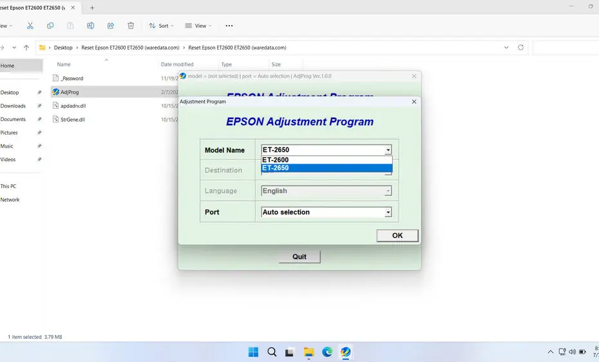
Task: Open Documents in the navigation pane
Action: (13, 119)
